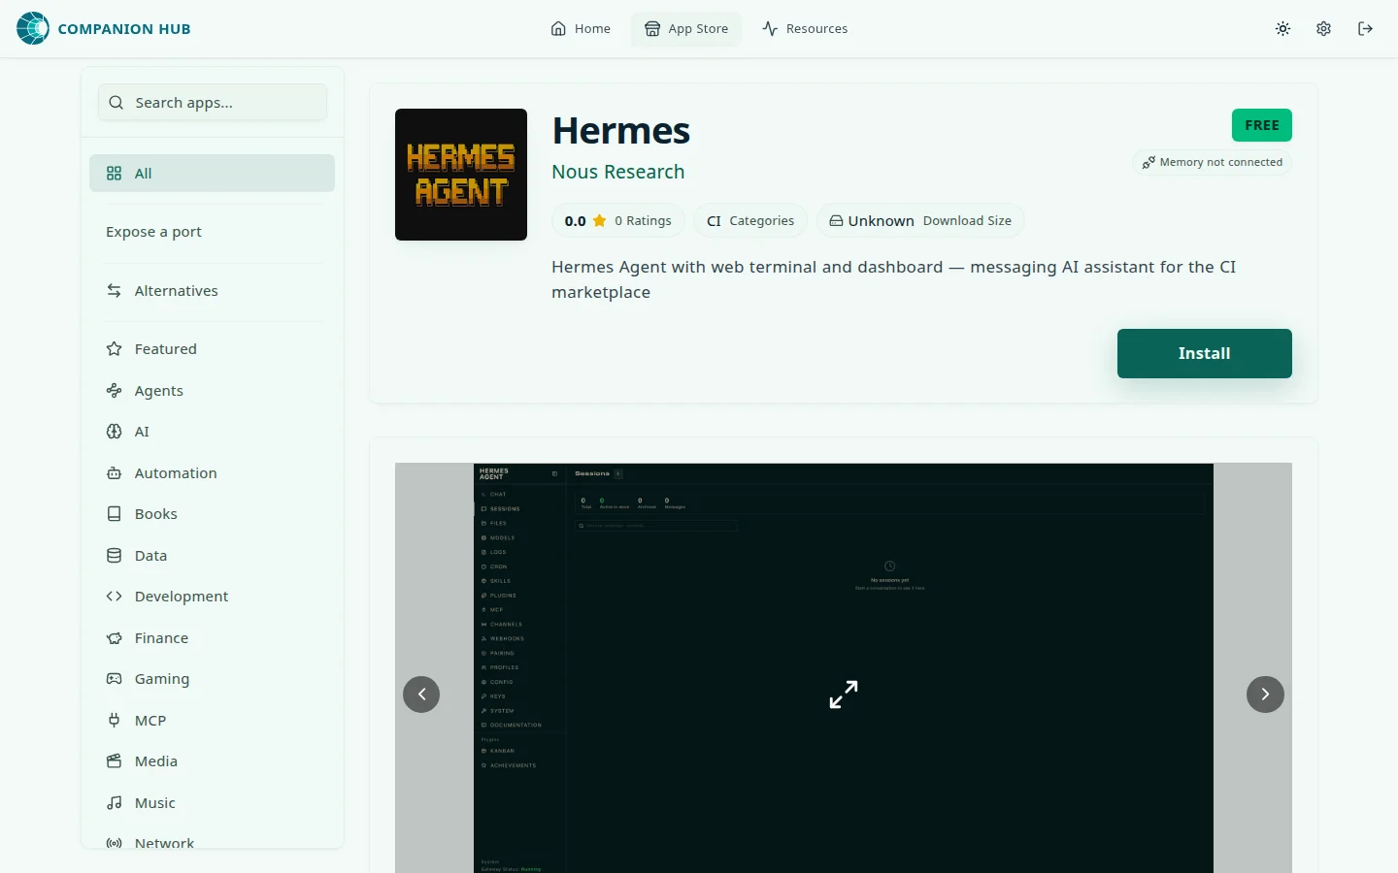Open Alternatives in the sidebar
Image resolution: width=1398 pixels, height=873 pixels.
[212, 290]
